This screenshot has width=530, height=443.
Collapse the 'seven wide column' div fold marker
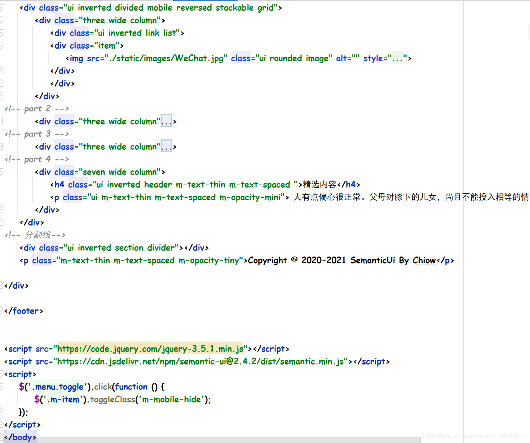pyautogui.click(x=2, y=172)
